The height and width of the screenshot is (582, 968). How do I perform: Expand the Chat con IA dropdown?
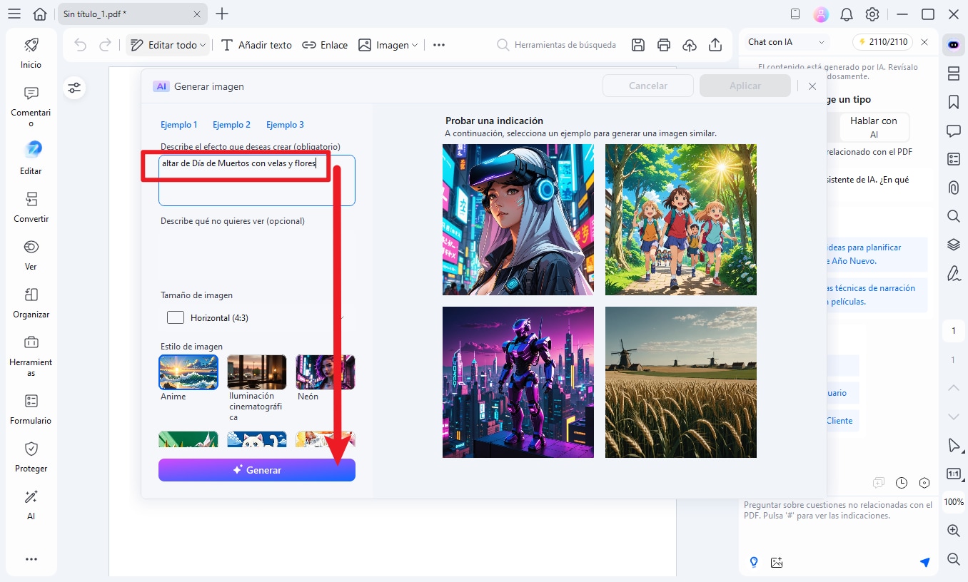pos(786,42)
